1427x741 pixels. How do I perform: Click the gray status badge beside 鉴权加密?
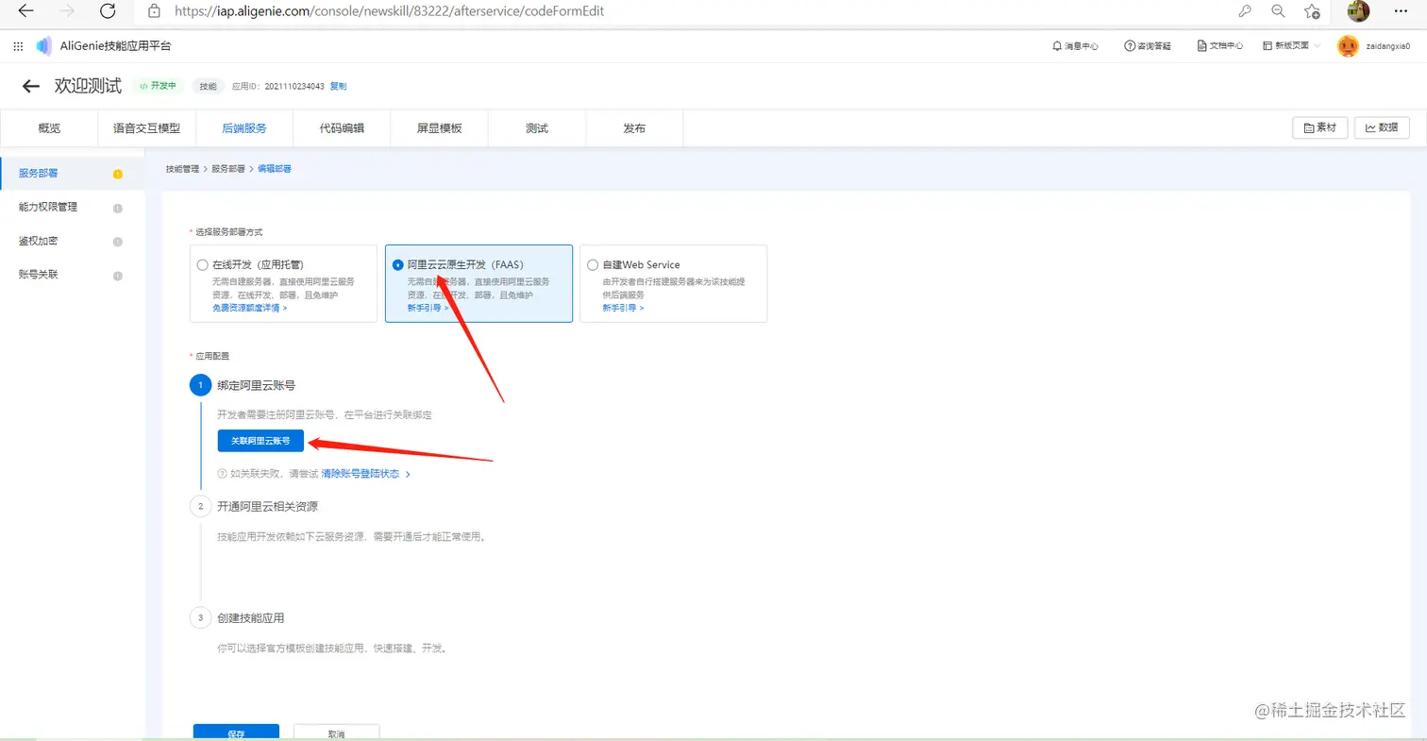click(118, 242)
